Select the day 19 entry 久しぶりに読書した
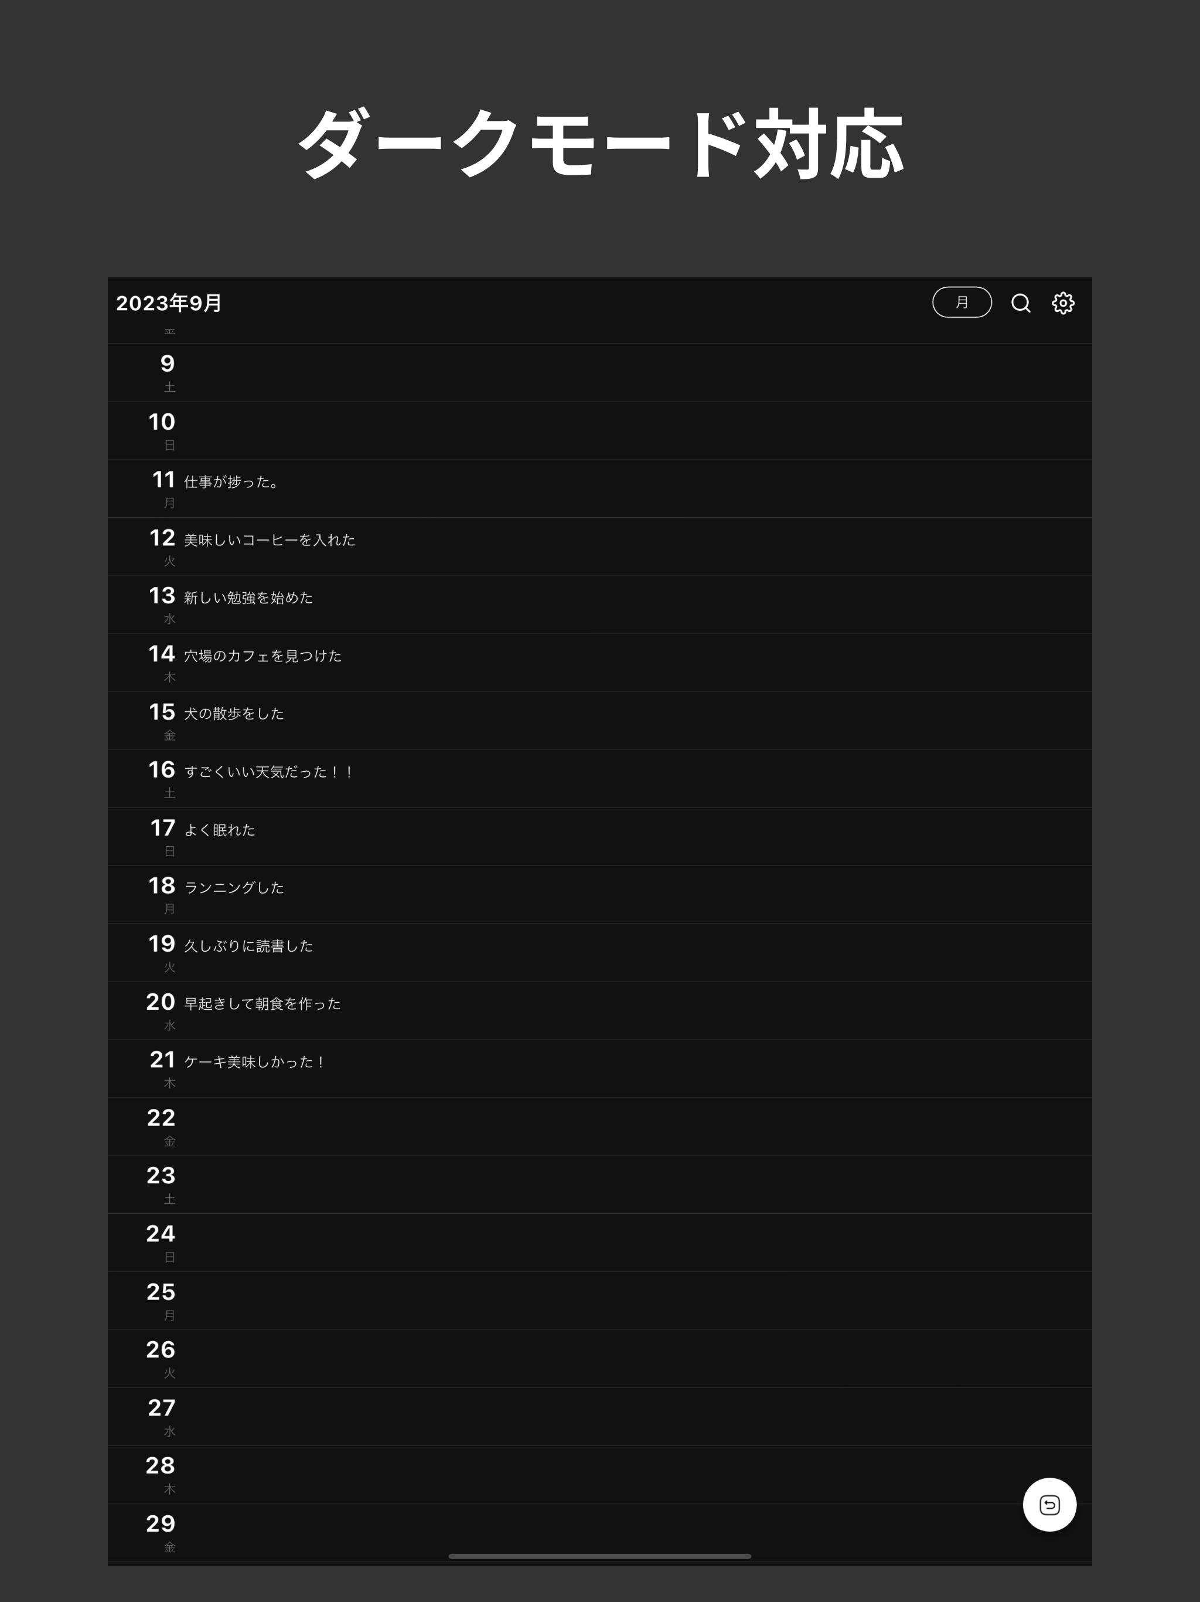The width and height of the screenshot is (1200, 1602). [247, 946]
